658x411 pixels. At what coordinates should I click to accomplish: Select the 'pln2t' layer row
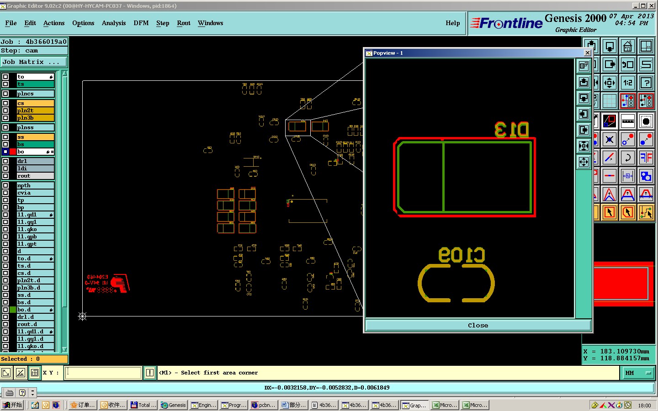(36, 111)
